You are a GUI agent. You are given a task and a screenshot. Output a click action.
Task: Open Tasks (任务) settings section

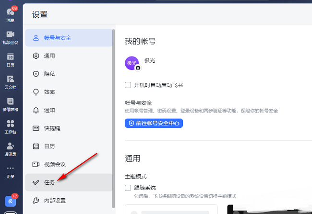pyautogui.click(x=69, y=182)
